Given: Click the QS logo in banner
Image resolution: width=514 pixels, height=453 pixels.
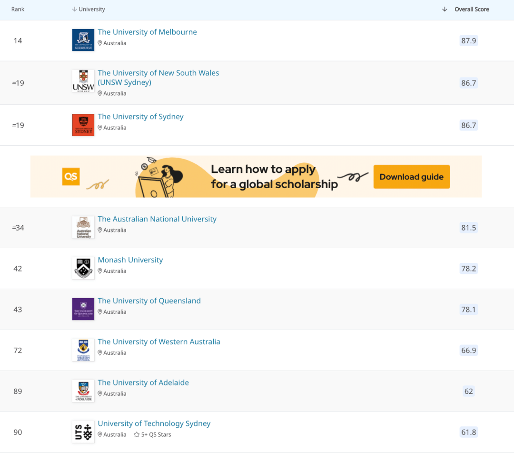Looking at the screenshot, I should 71,177.
